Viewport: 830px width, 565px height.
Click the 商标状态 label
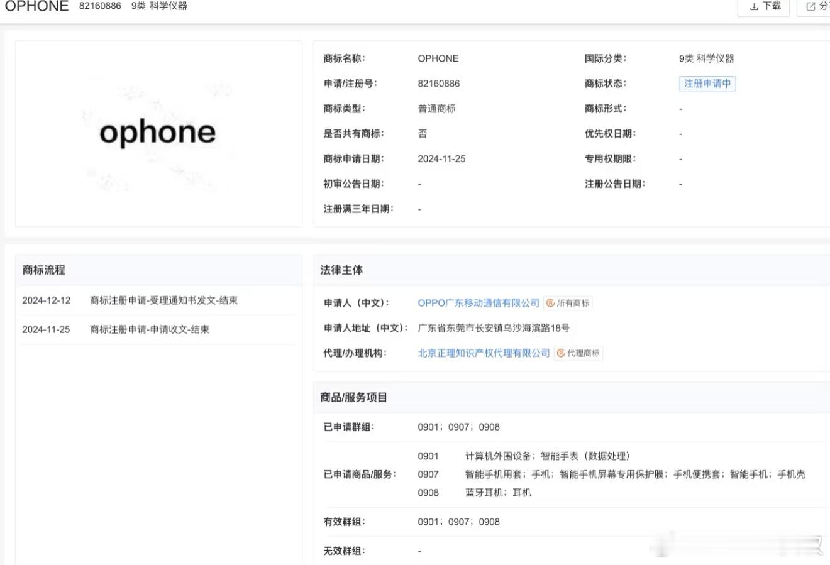606,84
